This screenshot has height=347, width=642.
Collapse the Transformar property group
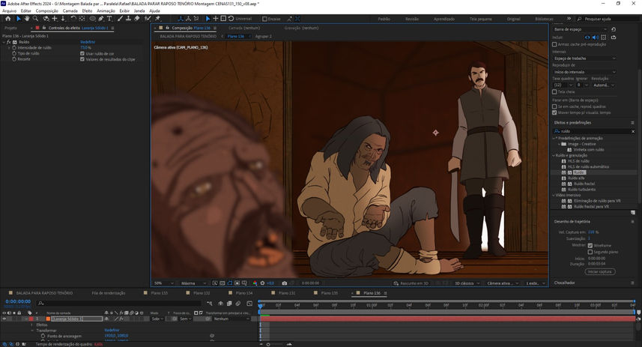pyautogui.click(x=32, y=331)
